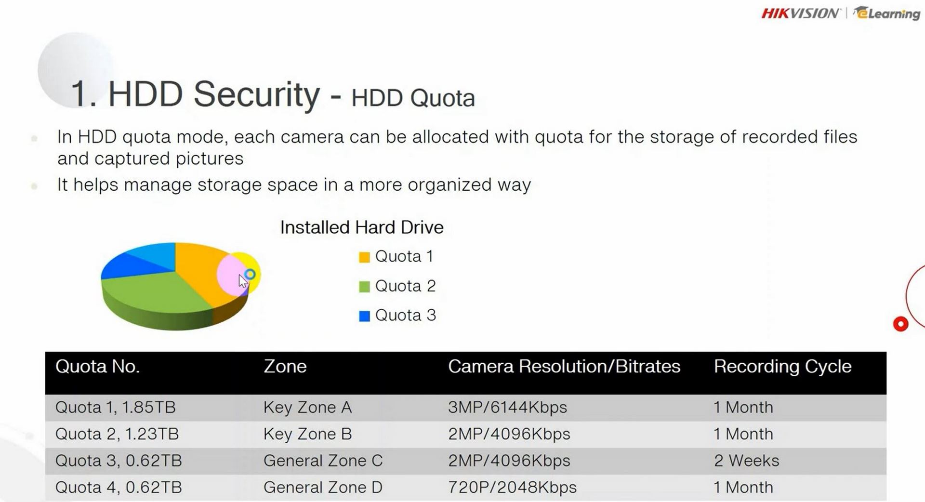Viewport: 925px width, 502px height.
Task: Select the "Quota 1, 1.85TB" table cell
Action: [115, 408]
